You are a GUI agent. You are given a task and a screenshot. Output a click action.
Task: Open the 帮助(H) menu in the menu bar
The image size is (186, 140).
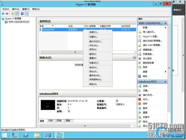click(36, 9)
